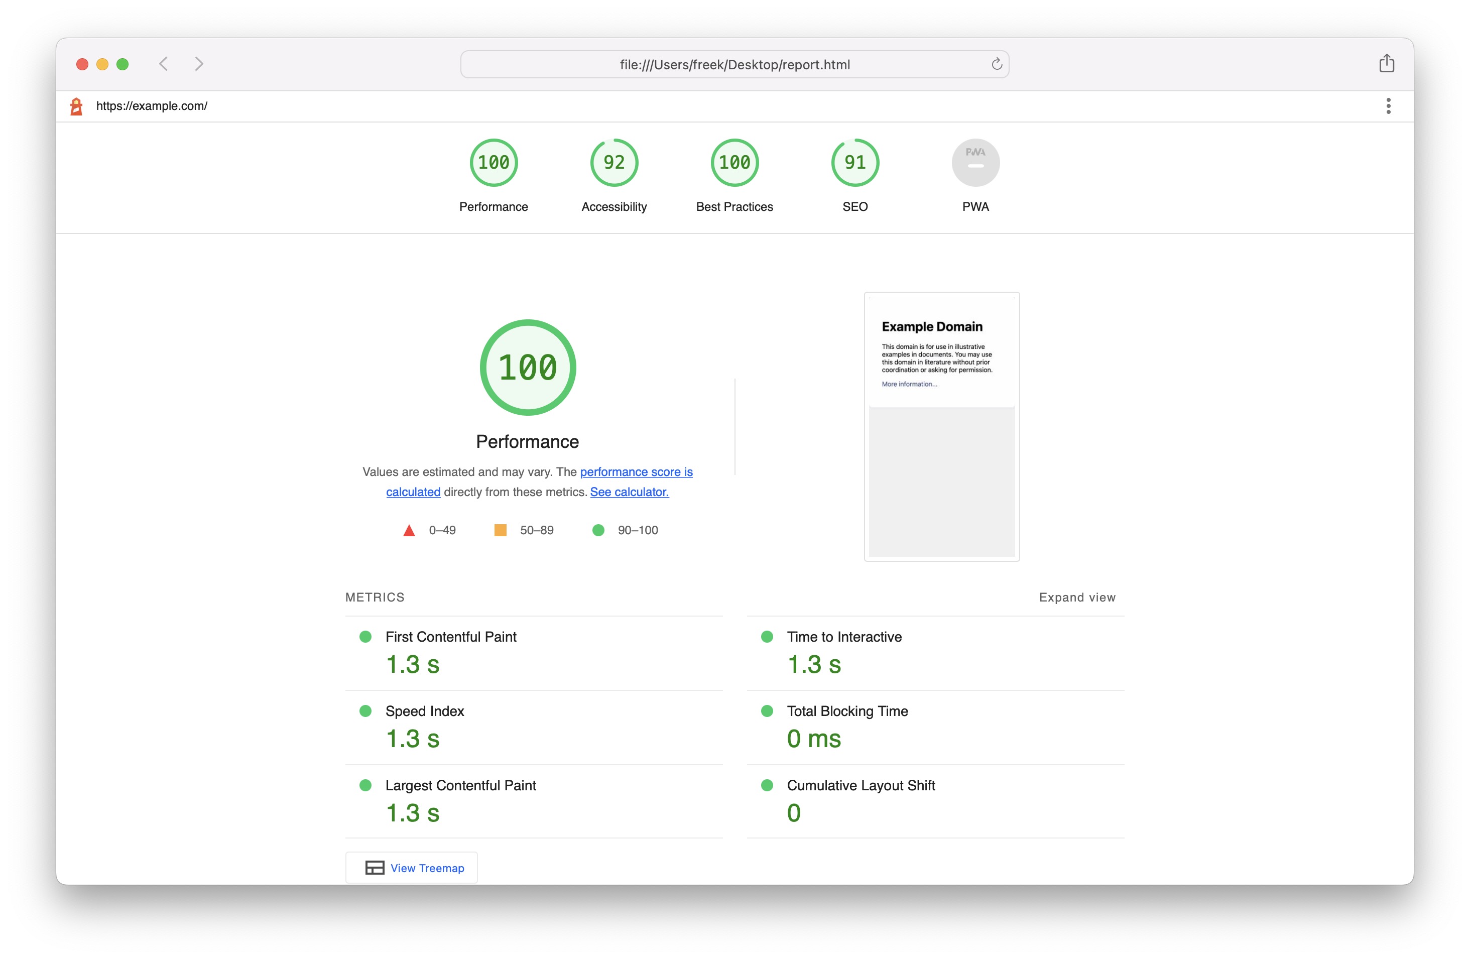Click the green dot beside Largest Contentful Paint

pos(365,785)
